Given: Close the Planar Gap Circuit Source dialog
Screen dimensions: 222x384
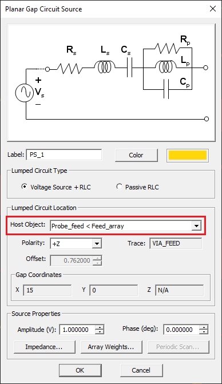Looking at the screenshot, I should tap(213, 9).
